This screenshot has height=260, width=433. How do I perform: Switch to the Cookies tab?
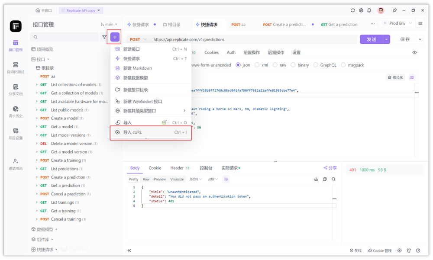click(x=211, y=52)
